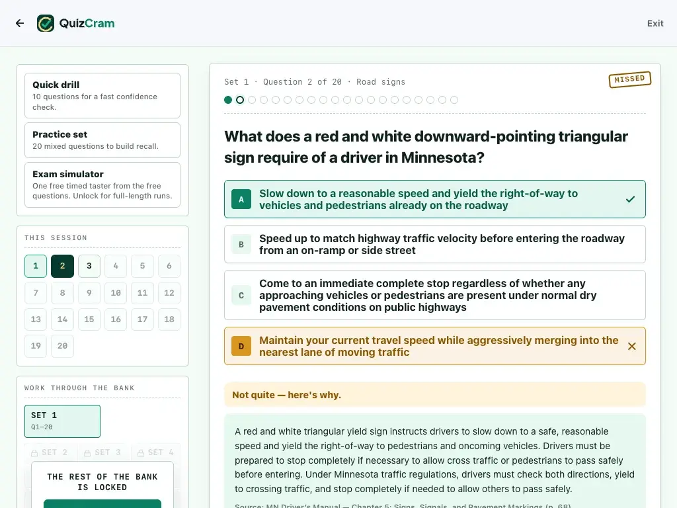Go to session question 19
The width and height of the screenshot is (677, 508).
(36, 346)
